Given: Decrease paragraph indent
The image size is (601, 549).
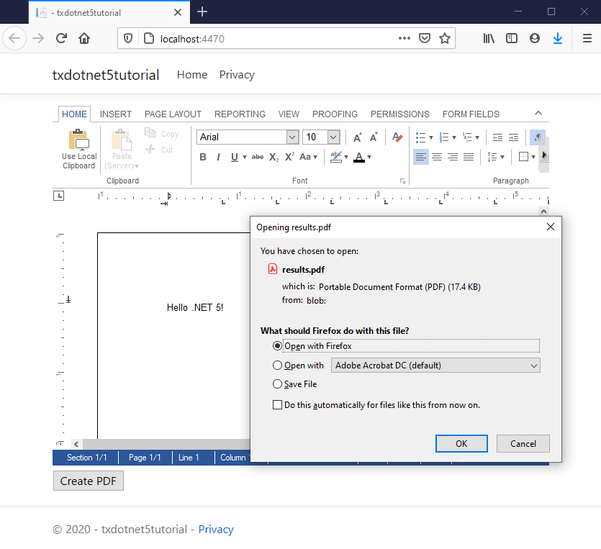Looking at the screenshot, I should [x=497, y=137].
